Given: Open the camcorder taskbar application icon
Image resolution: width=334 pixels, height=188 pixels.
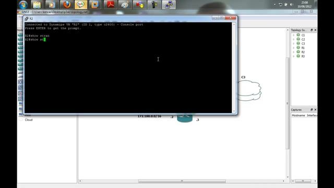Looking at the screenshot, I should 154,5.
